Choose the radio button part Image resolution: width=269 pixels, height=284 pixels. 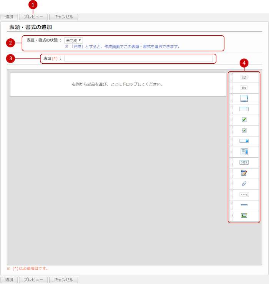[244, 130]
